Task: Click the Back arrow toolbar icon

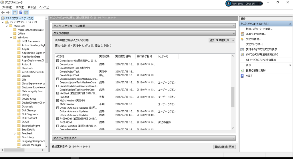Action: click(3, 13)
